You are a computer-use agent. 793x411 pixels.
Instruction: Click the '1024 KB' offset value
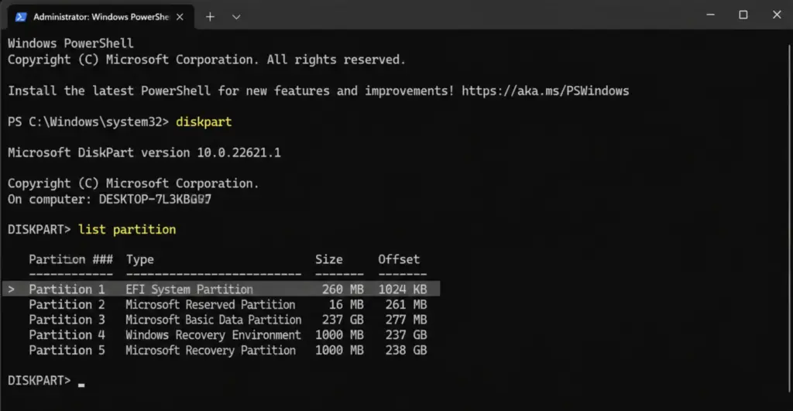[403, 289]
